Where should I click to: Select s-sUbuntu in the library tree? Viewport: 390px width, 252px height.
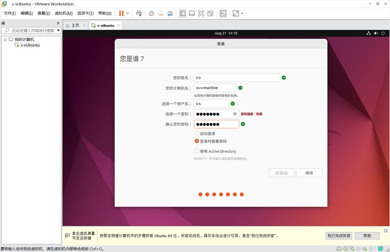(x=30, y=45)
